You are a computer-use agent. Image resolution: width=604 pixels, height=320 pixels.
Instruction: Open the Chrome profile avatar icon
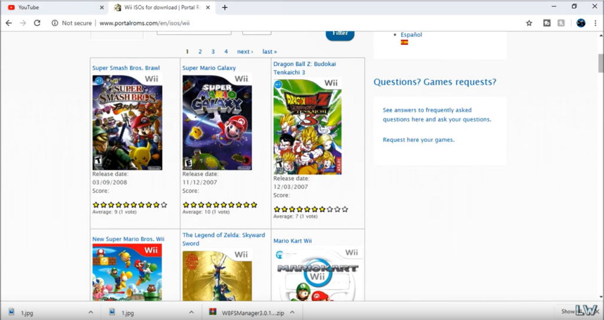pos(581,23)
